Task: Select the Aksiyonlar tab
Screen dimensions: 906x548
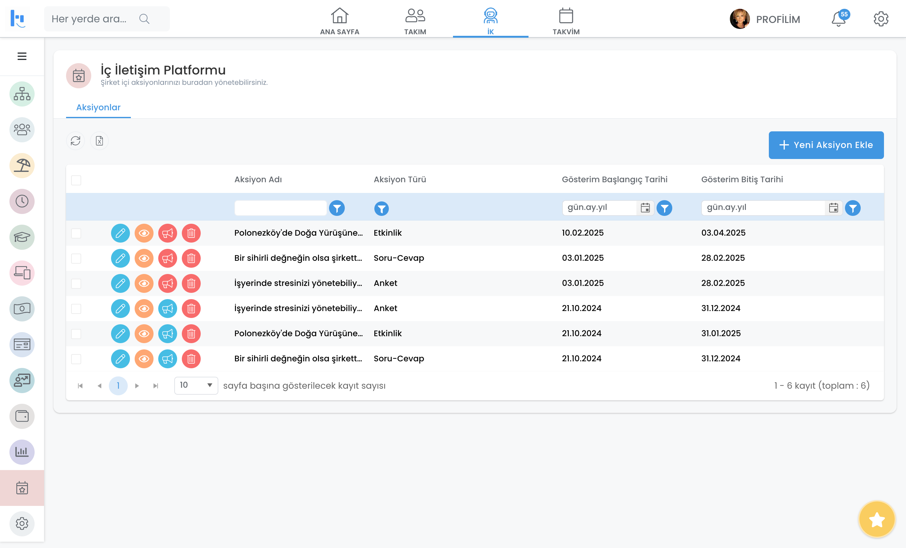Action: coord(98,107)
